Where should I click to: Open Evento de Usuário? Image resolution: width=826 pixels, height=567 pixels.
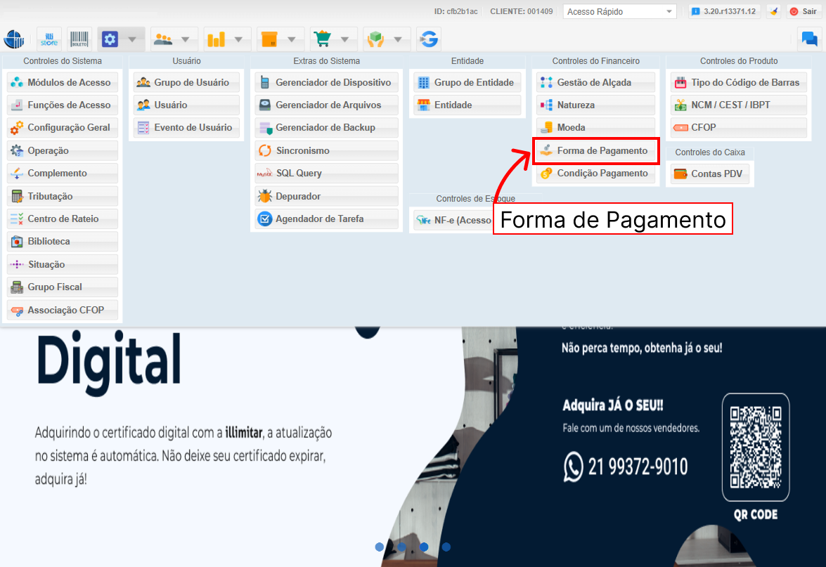(x=186, y=127)
